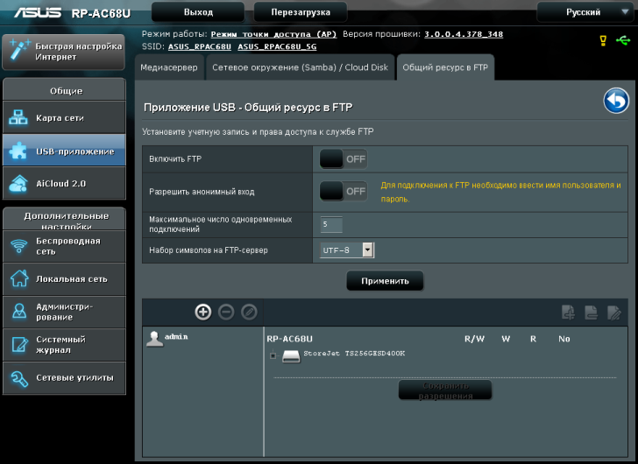Click the yellow light bulb status icon
This screenshot has height=464, width=638.
click(603, 40)
